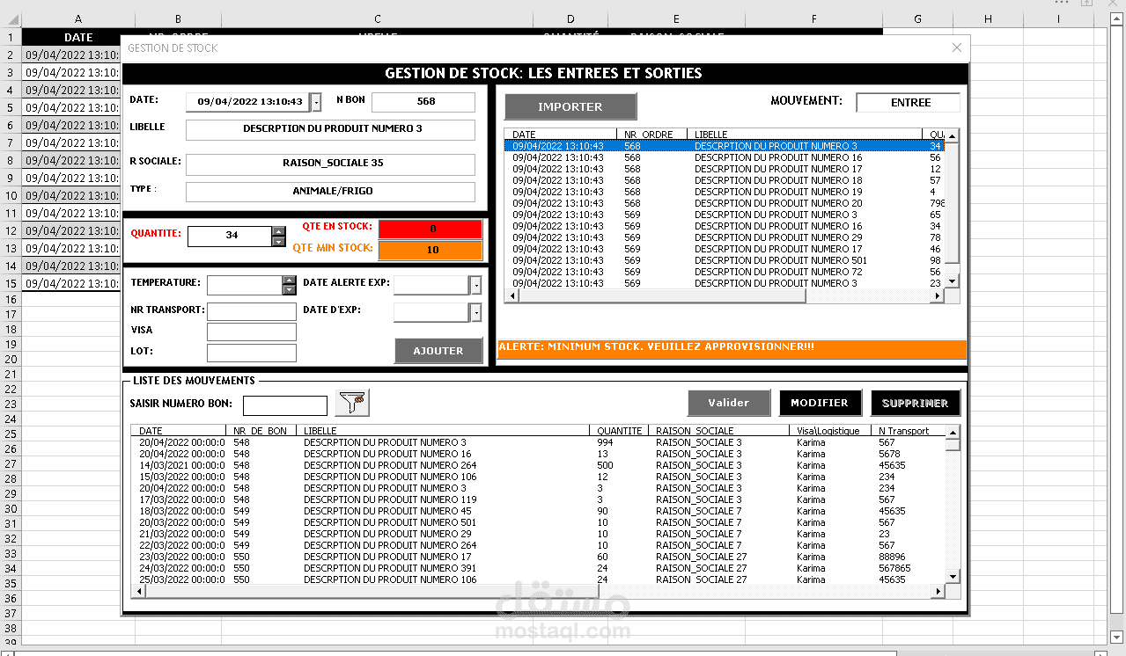Select column A header in Excel sheet
This screenshot has width=1126, height=656.
[x=78, y=19]
